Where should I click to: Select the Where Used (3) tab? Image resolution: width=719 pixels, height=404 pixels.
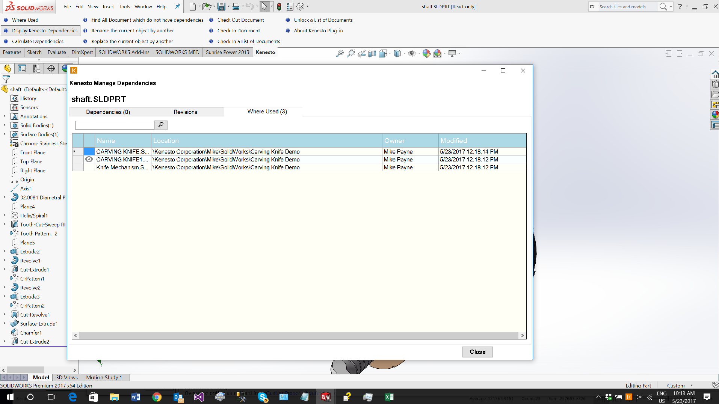pyautogui.click(x=267, y=112)
